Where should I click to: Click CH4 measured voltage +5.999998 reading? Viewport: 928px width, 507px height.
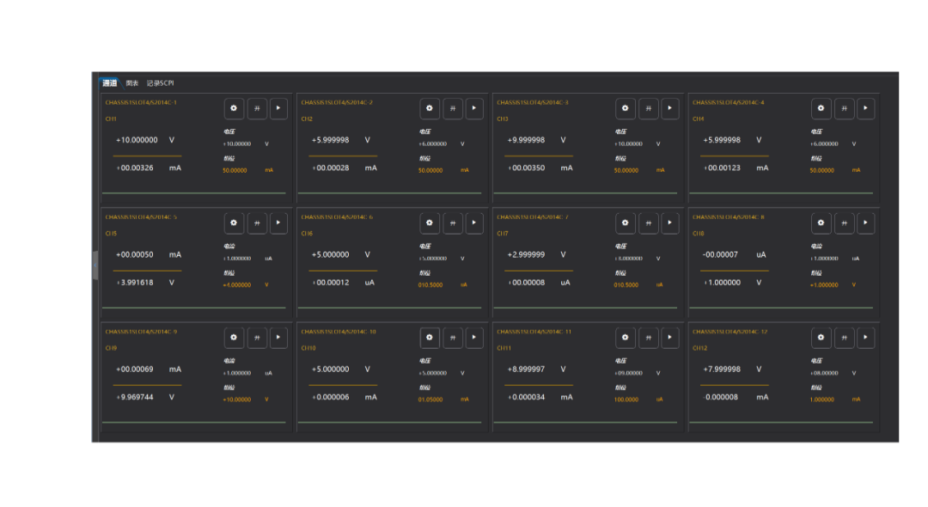[722, 140]
